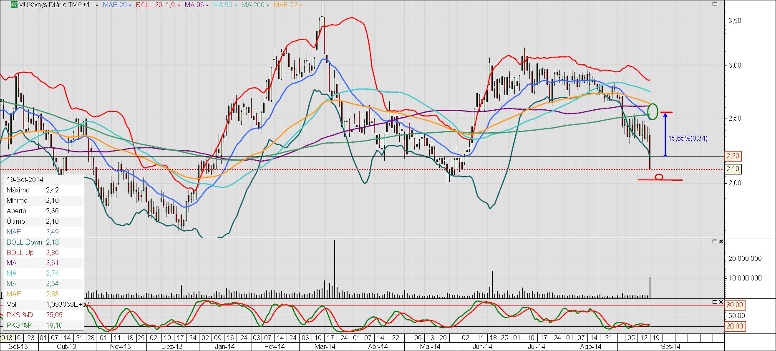Open the MAE 72 indicator dropdown
The width and height of the screenshot is (776, 351).
pyautogui.click(x=300, y=5)
